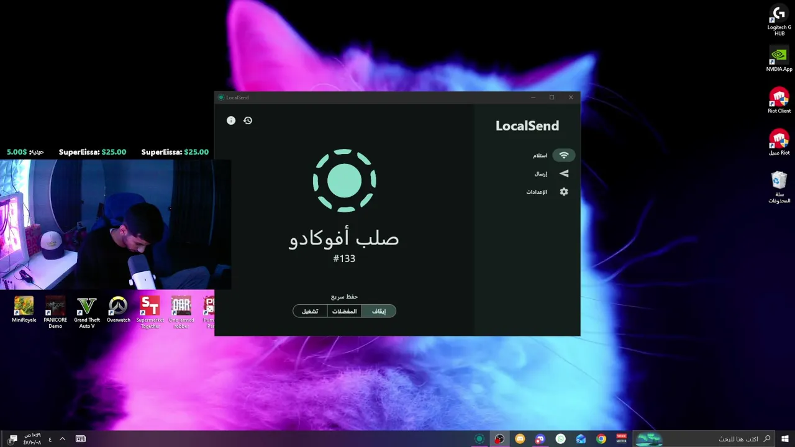The height and width of the screenshot is (447, 795).
Task: Open the سلة المحذوفات recycle bin
Action: point(779,187)
